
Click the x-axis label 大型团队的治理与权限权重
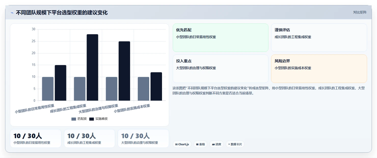[x=98, y=109]
